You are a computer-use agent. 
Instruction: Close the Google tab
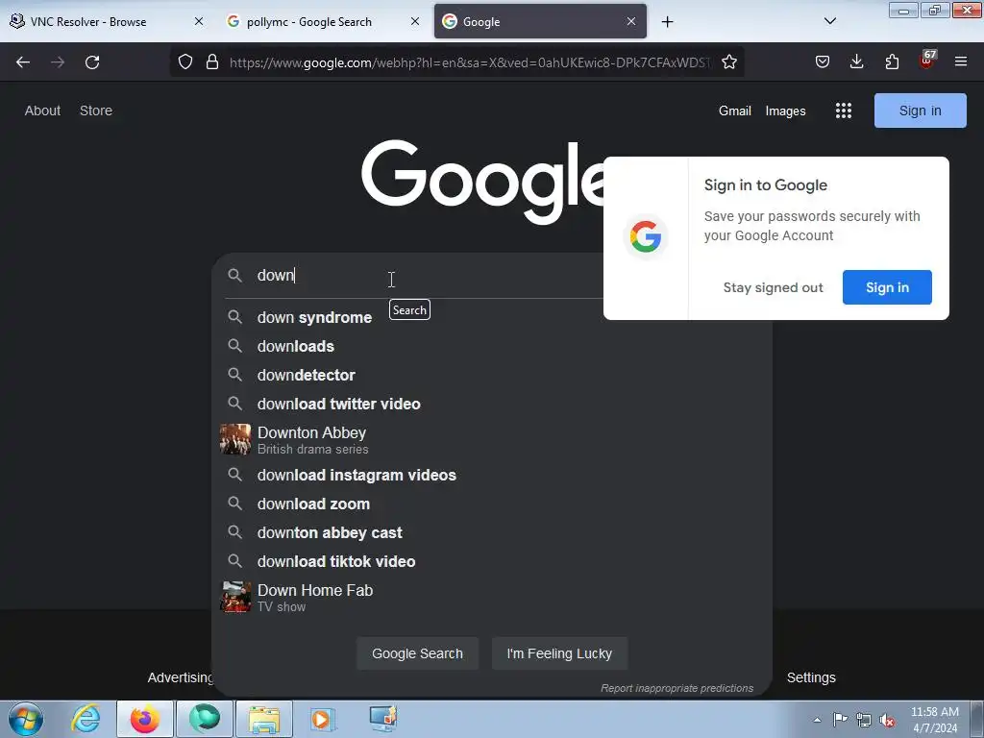[630, 21]
